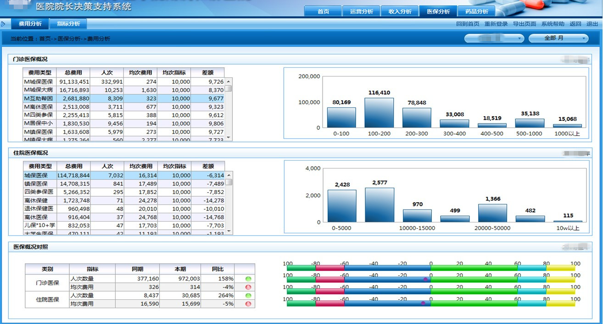Open the 药品分析 navigation tab
This screenshot has width=603, height=324.
[476, 11]
